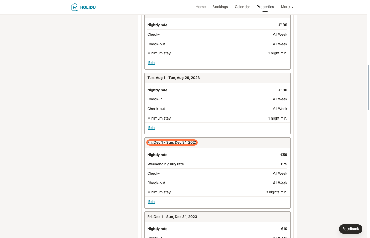Screen dimensions: 370x238
Task: Select Dec 1 - Dec 31 header above €10 rate
Action: click(x=172, y=217)
